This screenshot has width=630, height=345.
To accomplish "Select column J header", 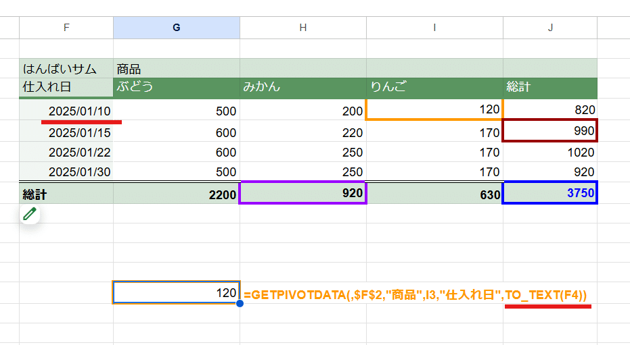I will 550,28.
